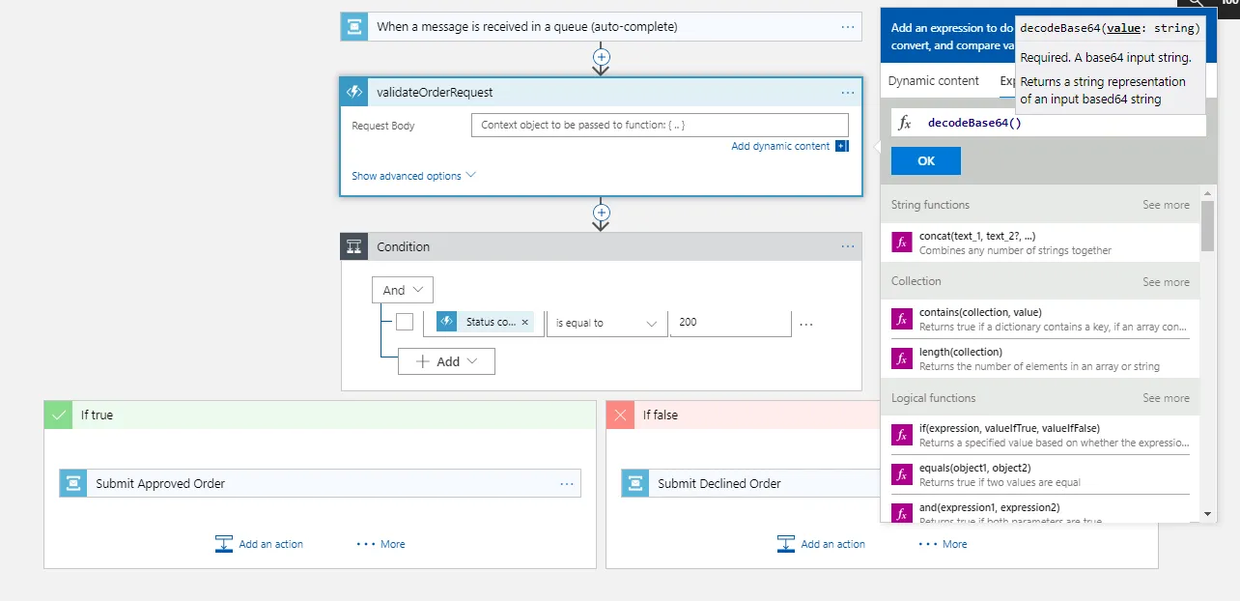Click the Service Bus queue trigger icon

tap(354, 27)
